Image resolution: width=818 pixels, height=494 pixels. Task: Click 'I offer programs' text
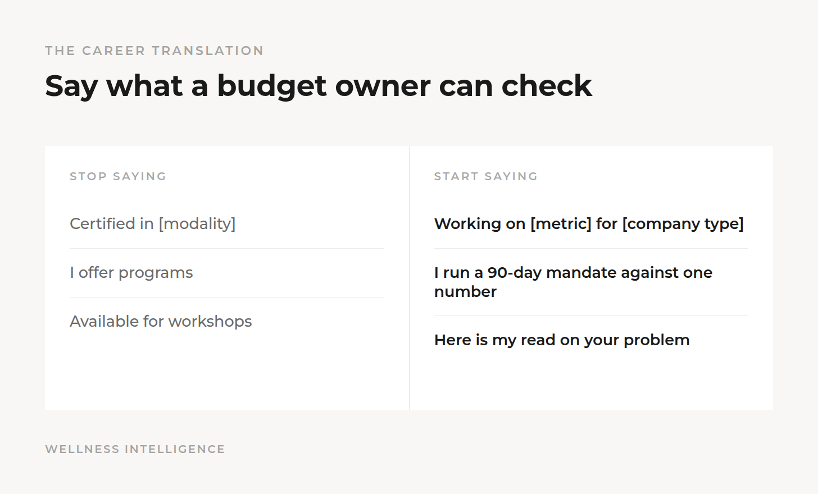point(131,272)
